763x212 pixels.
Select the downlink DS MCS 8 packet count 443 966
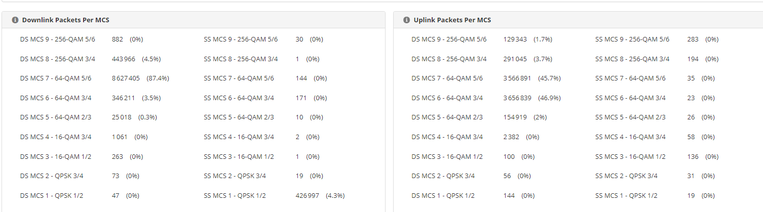click(123, 59)
